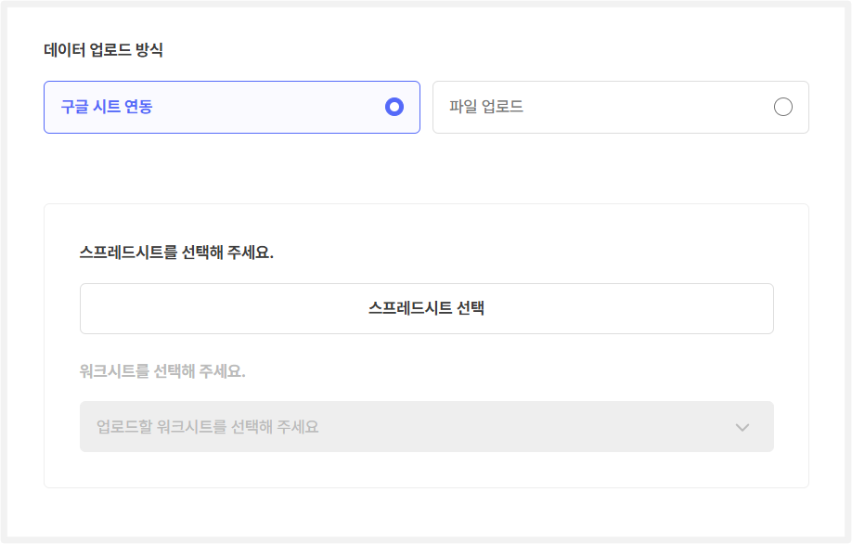The image size is (852, 544).
Task: Select the 구글 시트 연동 radio circle
Action: [394, 107]
